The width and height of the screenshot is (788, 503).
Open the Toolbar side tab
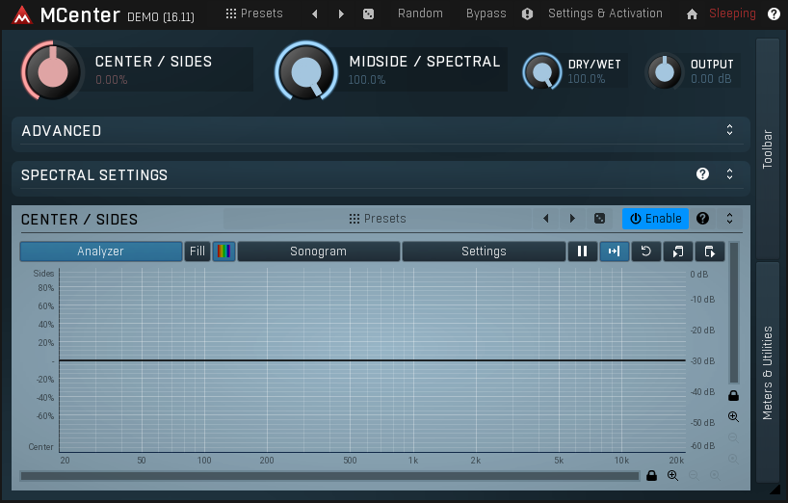click(768, 148)
